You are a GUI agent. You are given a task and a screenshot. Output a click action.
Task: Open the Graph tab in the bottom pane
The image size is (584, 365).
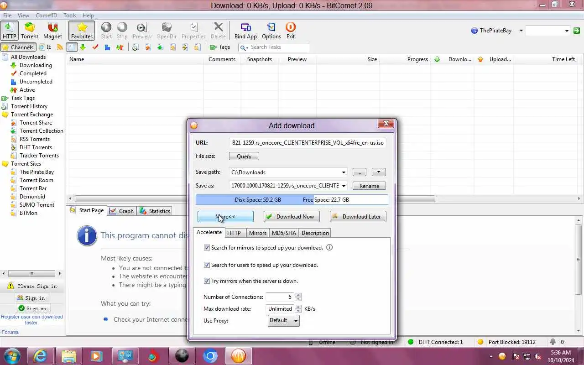point(122,211)
